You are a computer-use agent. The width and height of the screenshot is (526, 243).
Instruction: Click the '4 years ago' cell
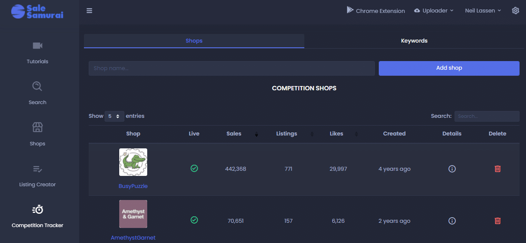pos(394,169)
